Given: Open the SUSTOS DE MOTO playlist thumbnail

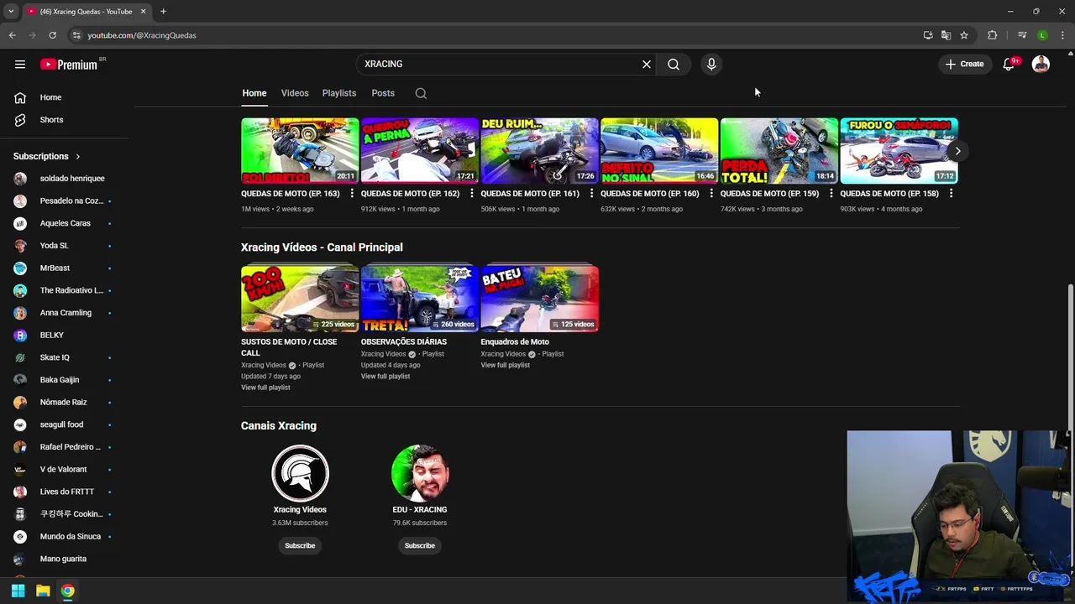Looking at the screenshot, I should pyautogui.click(x=300, y=299).
